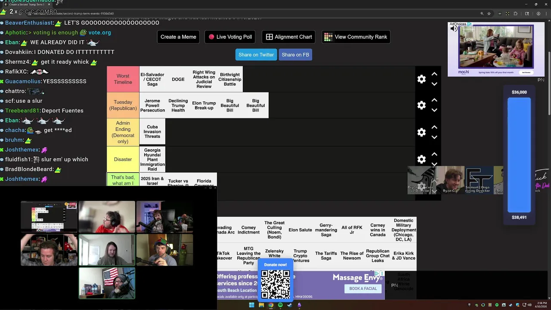Click BOOK A FACIAL ad button
551x310 pixels.
(363, 288)
